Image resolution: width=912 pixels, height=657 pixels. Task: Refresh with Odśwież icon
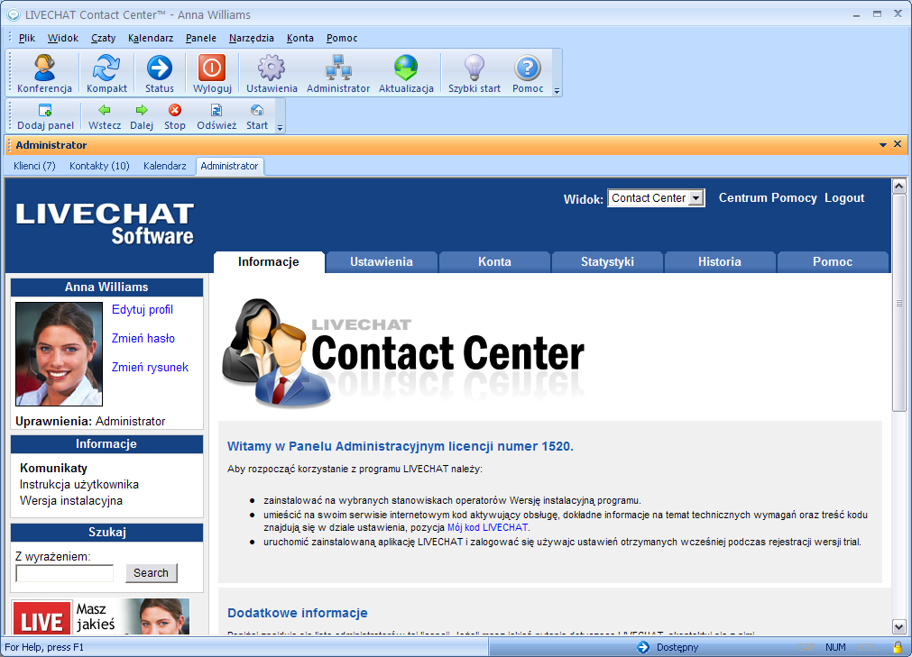216,117
